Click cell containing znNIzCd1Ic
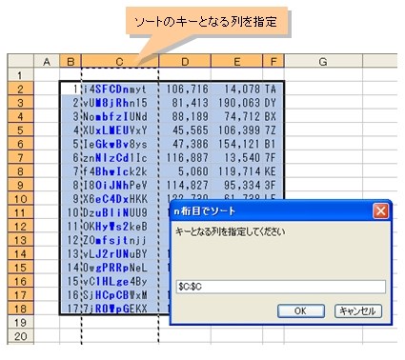This screenshot has width=405, height=360. [120, 157]
